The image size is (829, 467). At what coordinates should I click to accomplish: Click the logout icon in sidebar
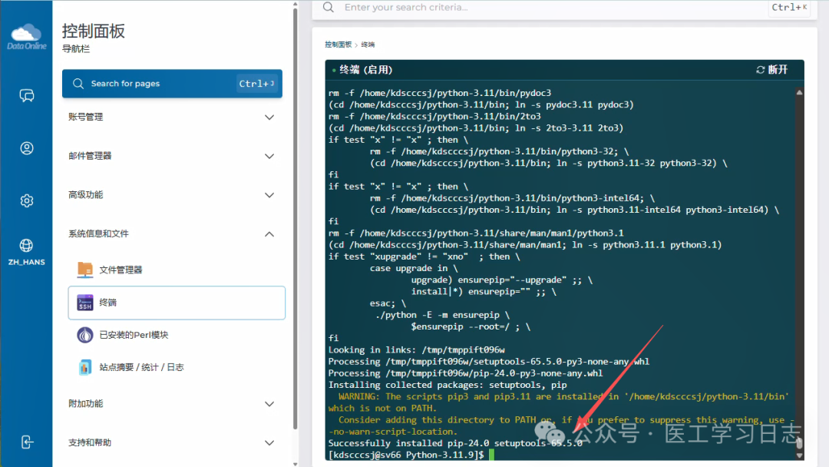pos(27,442)
